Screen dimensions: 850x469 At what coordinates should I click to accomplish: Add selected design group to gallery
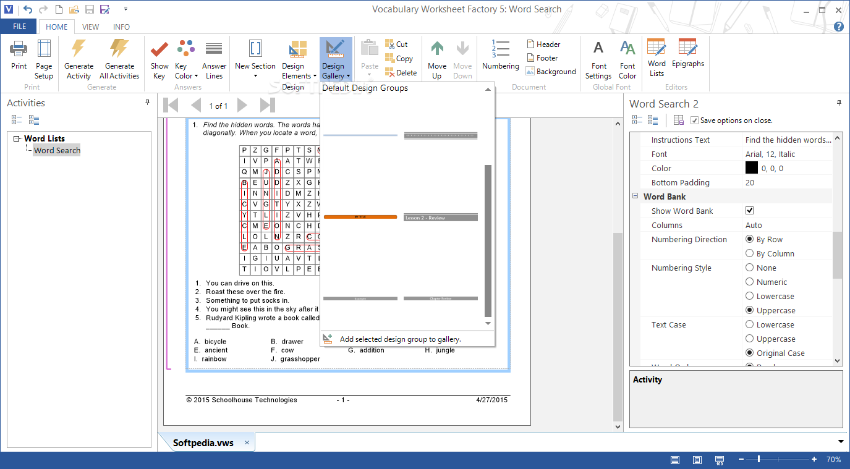(401, 339)
